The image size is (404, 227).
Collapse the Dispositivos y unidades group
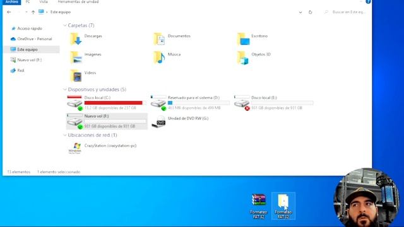(65, 90)
